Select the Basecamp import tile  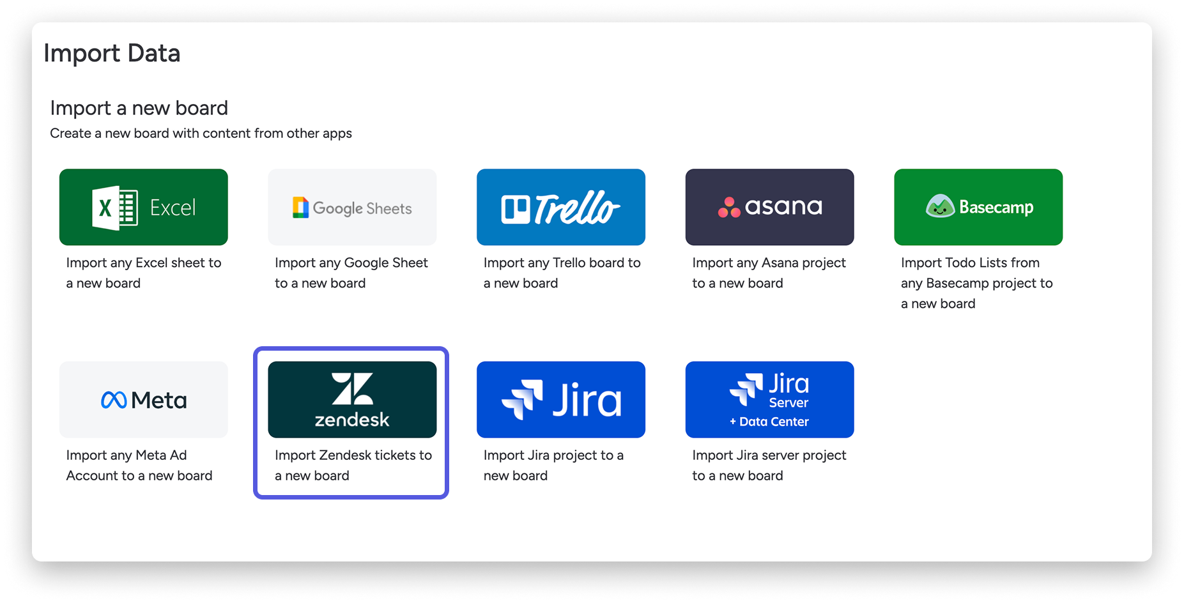click(978, 207)
